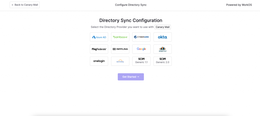Select the Rippling provider logo
The image size is (260, 116).
[x=120, y=49]
